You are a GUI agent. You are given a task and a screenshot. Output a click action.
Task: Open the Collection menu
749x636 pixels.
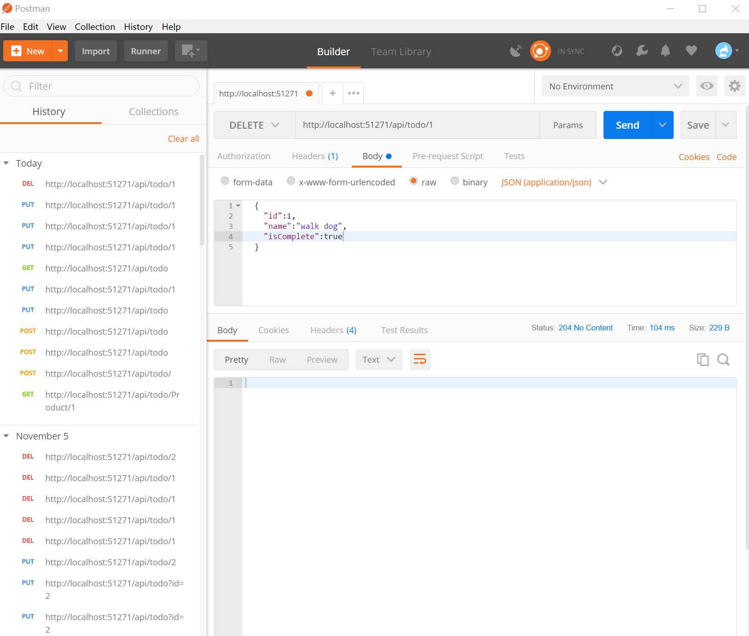[x=95, y=27]
